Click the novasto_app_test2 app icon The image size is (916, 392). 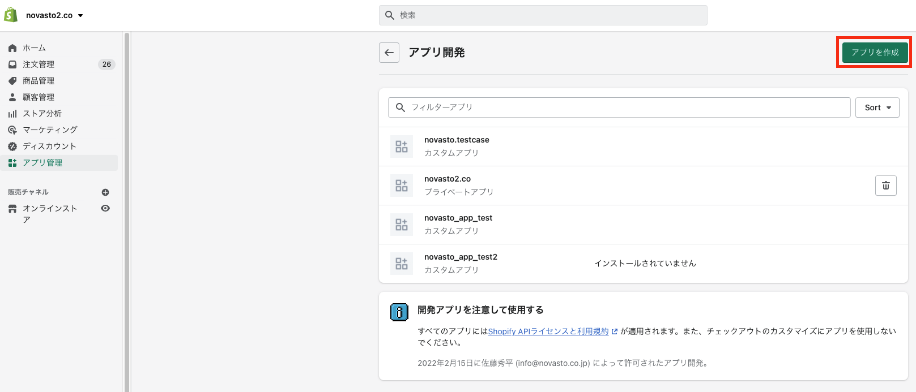[x=402, y=264]
